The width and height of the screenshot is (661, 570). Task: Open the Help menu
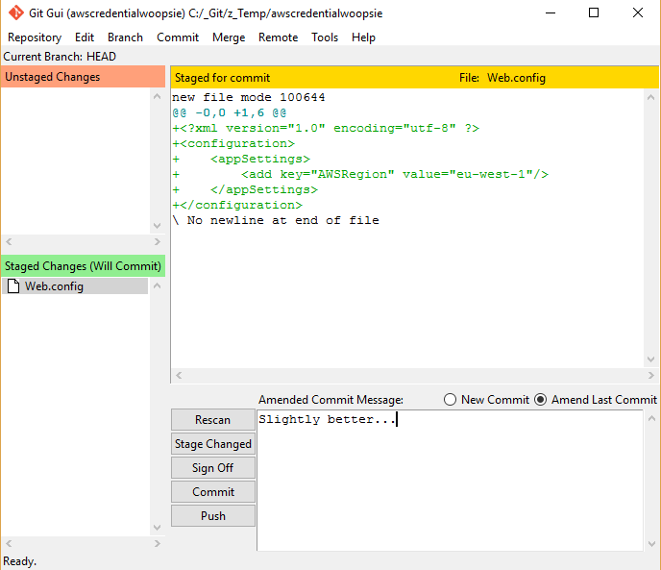[x=363, y=37]
